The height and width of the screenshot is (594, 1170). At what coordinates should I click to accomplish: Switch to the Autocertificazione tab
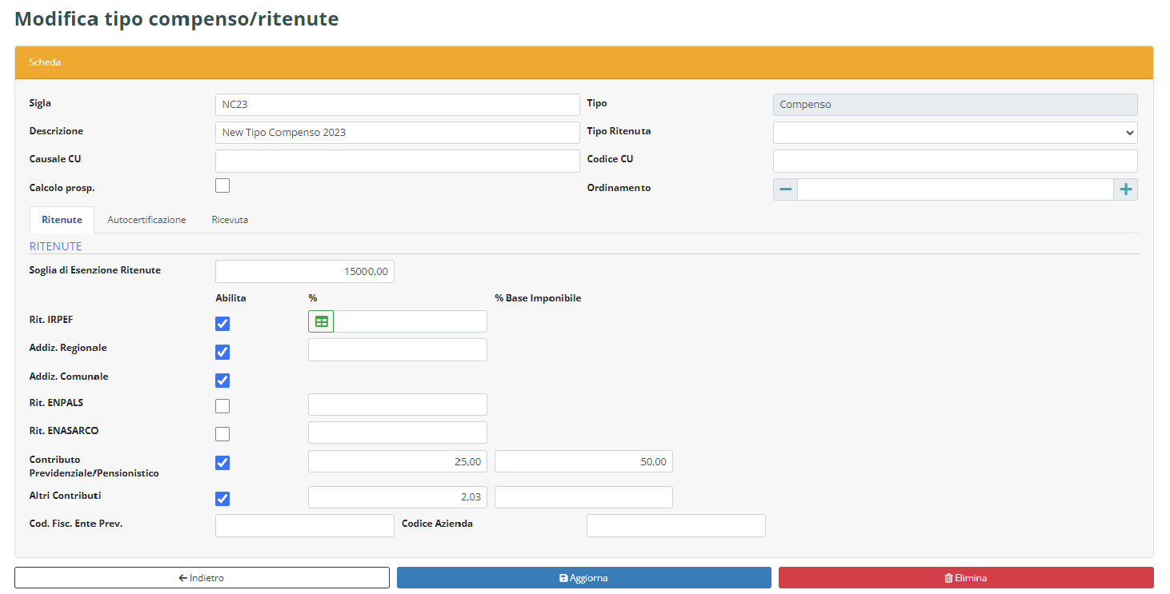click(x=146, y=220)
